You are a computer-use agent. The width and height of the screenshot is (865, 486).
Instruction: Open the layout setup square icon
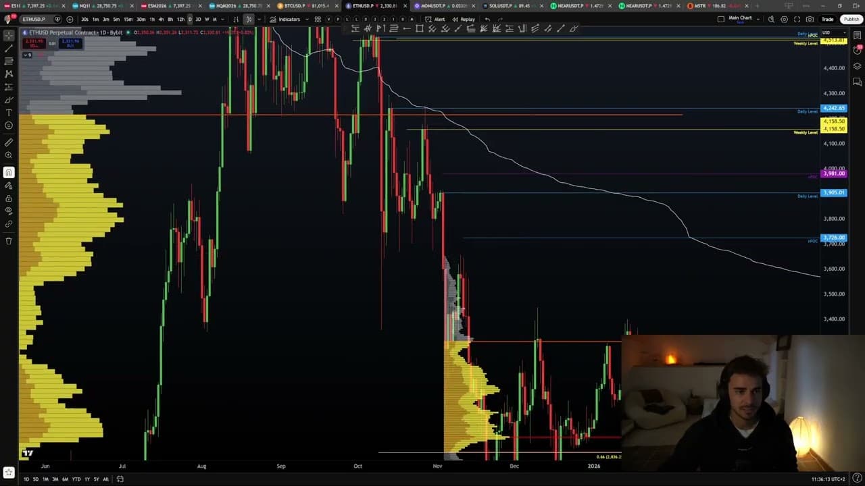tap(720, 19)
